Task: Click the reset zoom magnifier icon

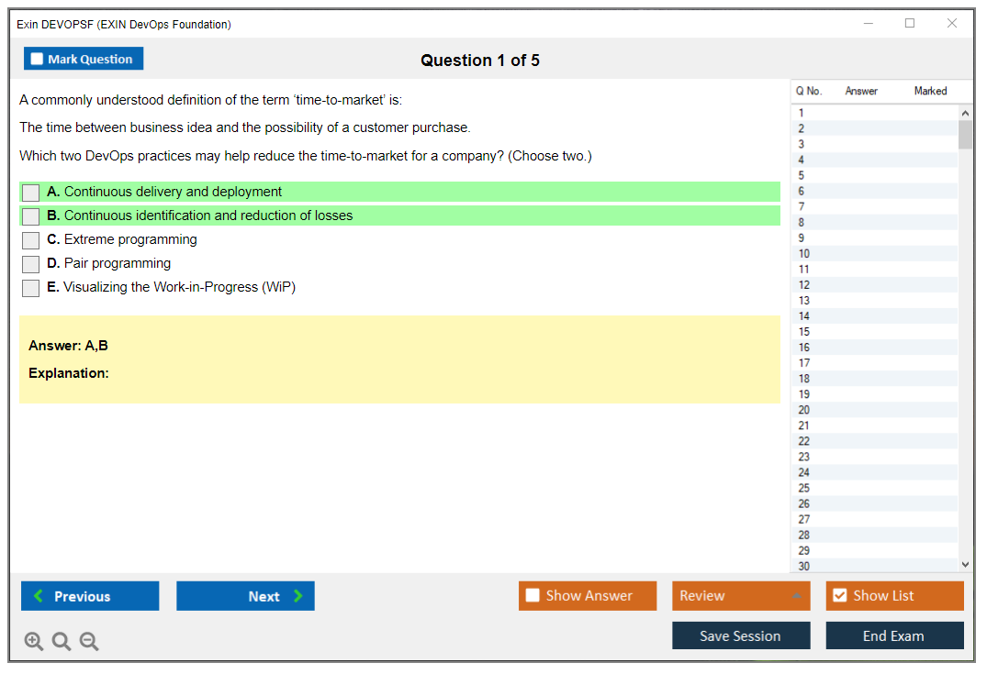Action: [62, 642]
